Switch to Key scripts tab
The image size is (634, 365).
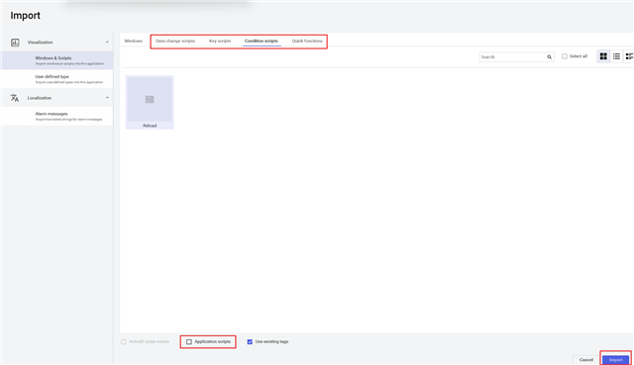pos(220,42)
